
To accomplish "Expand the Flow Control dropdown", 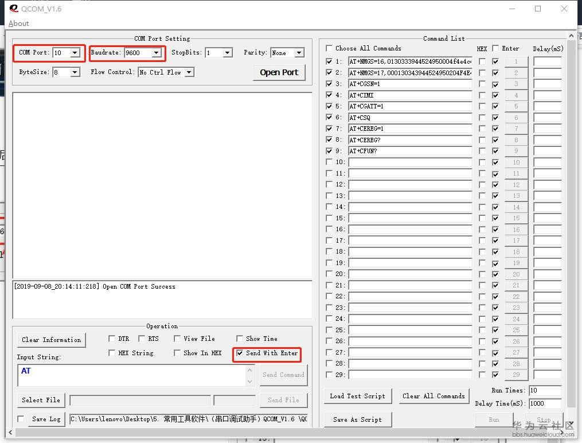I will coord(189,72).
